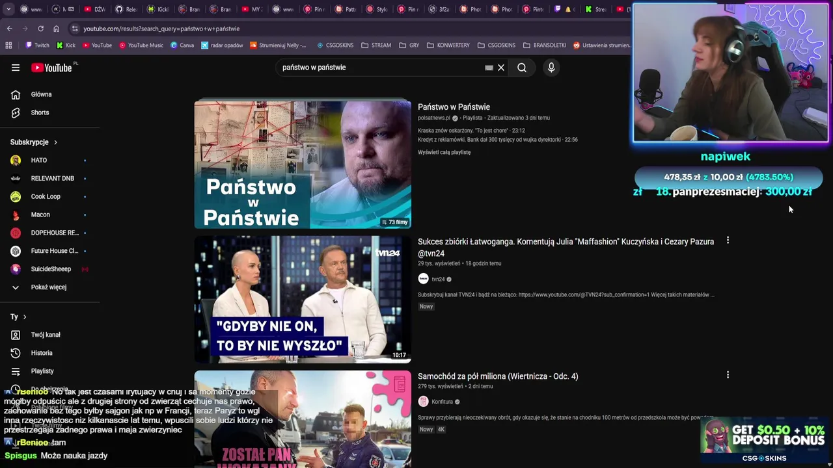
Task: Open the Państwo w Państwie playlist title
Action: pos(454,107)
